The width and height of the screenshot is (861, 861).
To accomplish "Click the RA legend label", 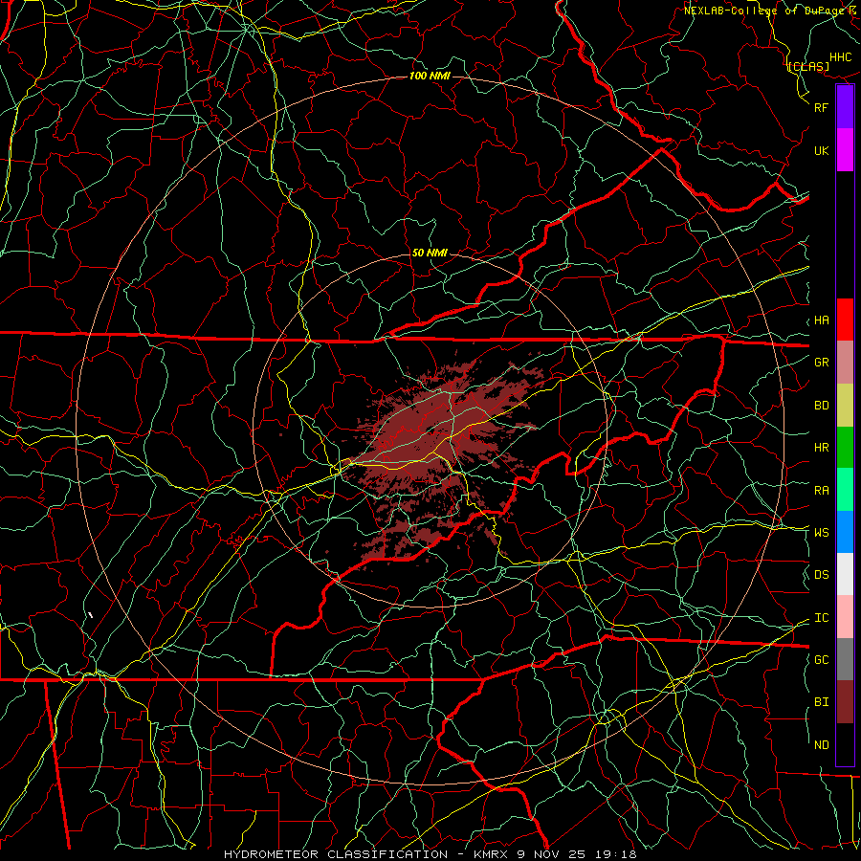I will click(821, 490).
